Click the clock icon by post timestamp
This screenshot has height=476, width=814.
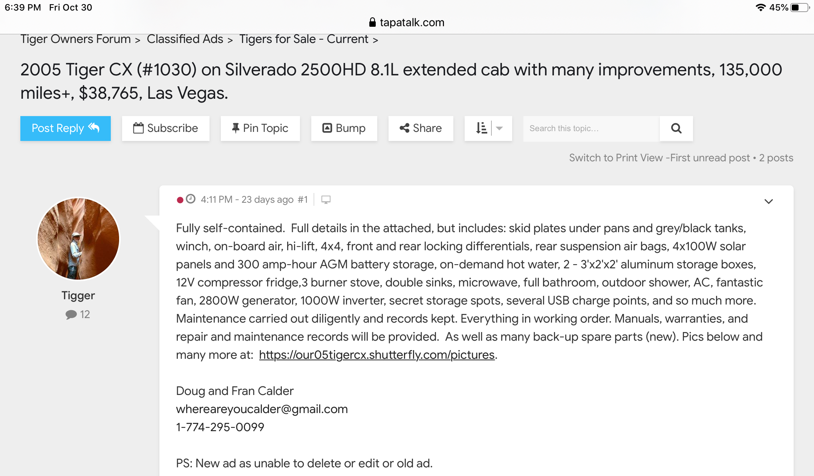(x=191, y=199)
